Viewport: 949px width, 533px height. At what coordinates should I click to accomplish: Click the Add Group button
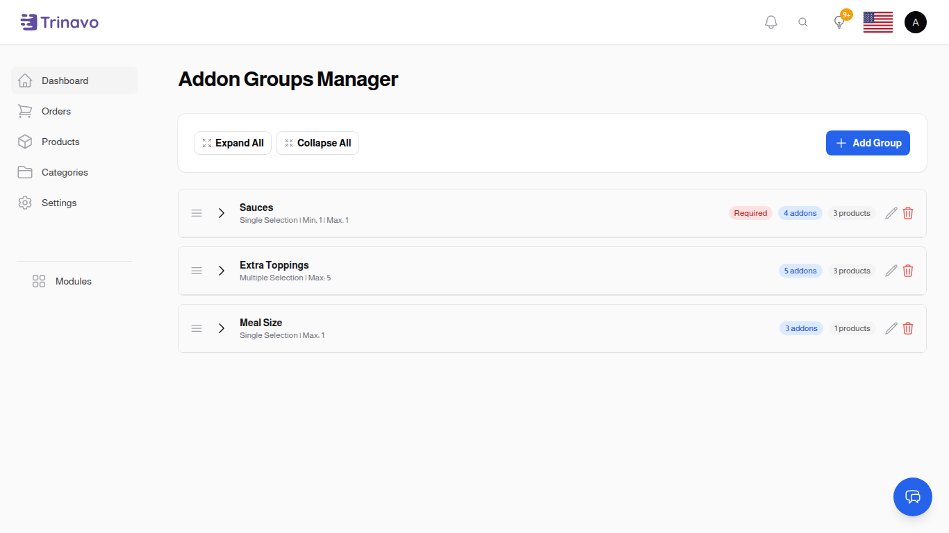pos(868,143)
